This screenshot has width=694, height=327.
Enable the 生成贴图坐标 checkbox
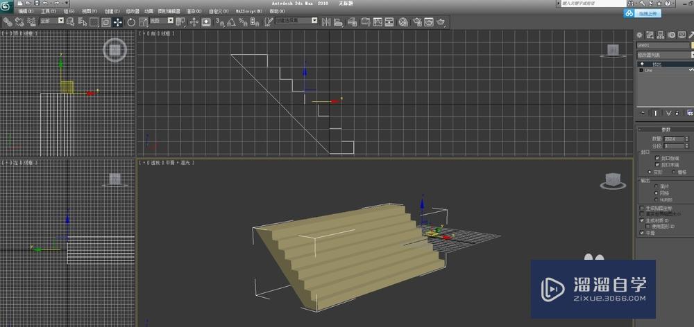[642, 208]
